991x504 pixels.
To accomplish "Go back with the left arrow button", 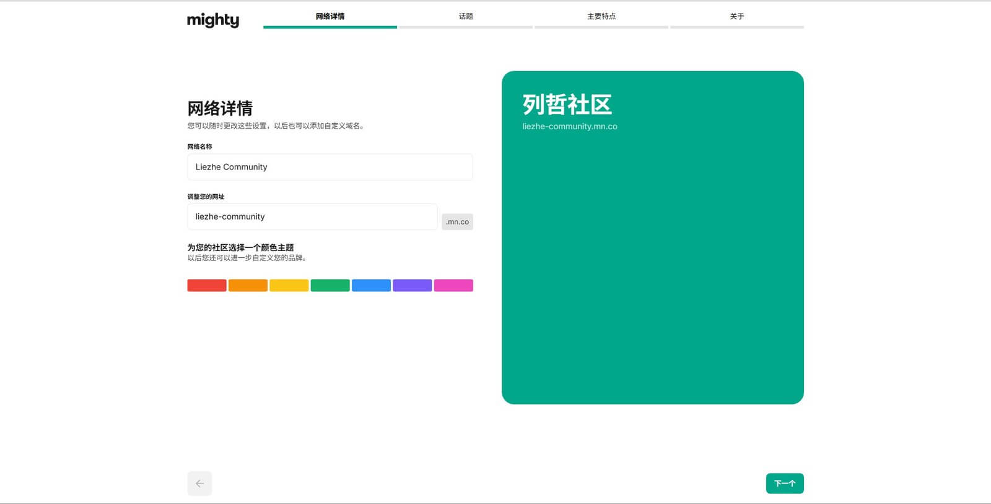I will point(199,484).
